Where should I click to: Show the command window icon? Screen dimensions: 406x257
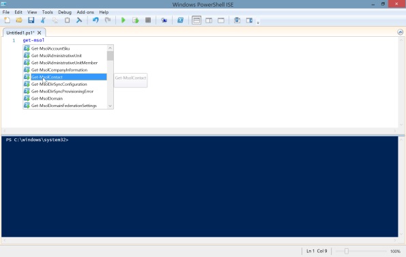(237, 20)
